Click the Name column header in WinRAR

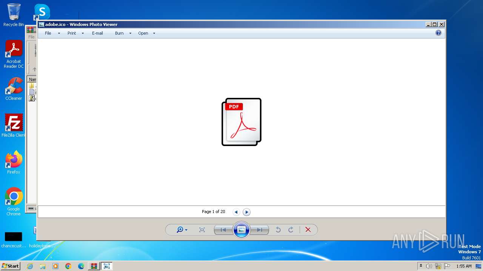tap(32, 79)
